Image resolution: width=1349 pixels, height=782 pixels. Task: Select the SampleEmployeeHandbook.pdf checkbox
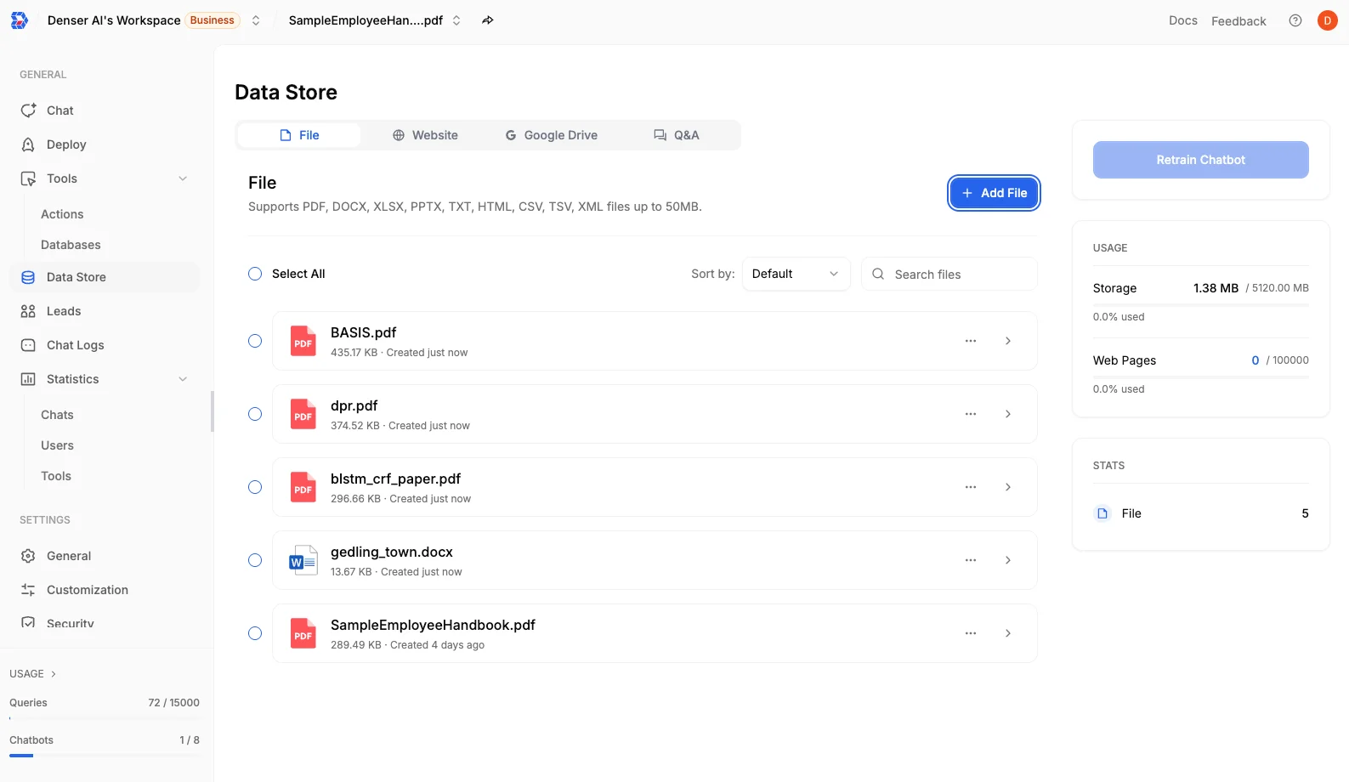255,633
